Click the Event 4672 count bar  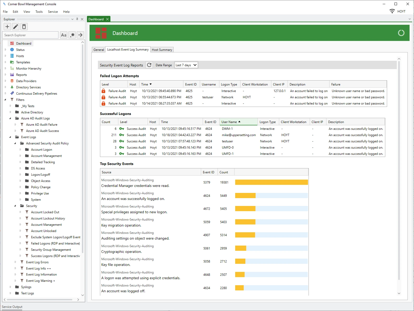(245, 209)
